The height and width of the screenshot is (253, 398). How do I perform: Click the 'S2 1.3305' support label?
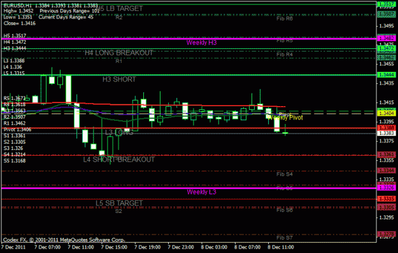[x=15, y=142]
